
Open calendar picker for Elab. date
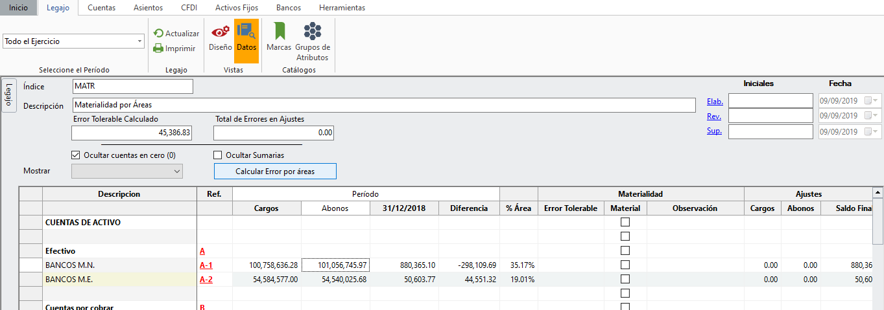(868, 101)
